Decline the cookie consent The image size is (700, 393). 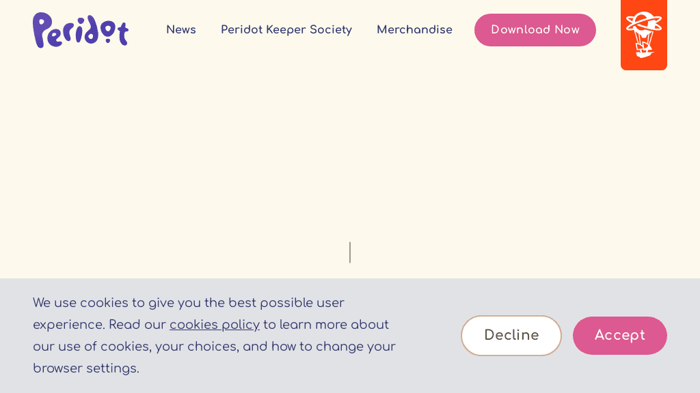coord(511,336)
